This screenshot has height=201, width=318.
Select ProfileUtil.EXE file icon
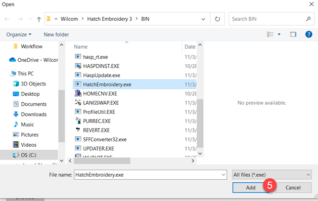[x=78, y=112]
